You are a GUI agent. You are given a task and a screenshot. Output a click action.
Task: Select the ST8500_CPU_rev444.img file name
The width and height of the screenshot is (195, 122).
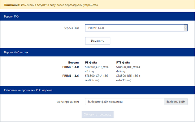(97, 69)
